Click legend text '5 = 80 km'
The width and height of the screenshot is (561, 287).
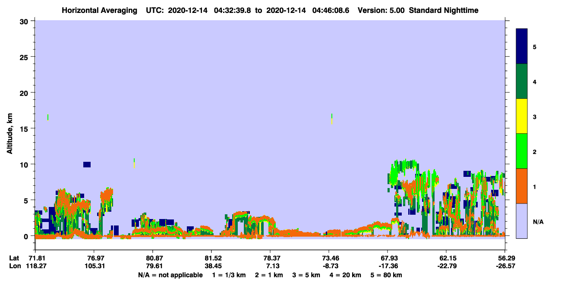tap(386, 275)
